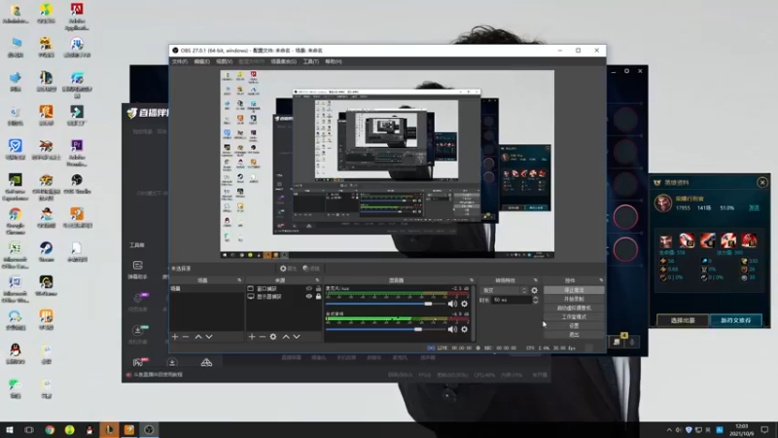This screenshot has height=438, width=778.
Task: Remove the selected scene with the minus icon
Action: (x=186, y=337)
